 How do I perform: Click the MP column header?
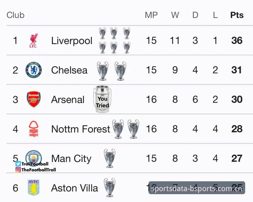(151, 15)
